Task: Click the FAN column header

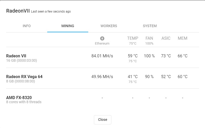Action: (149, 38)
